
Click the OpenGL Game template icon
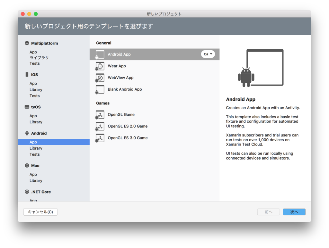(x=100, y=115)
